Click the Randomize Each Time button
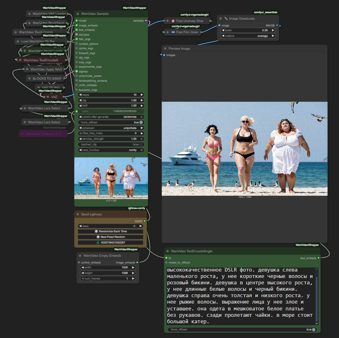 click(x=110, y=231)
